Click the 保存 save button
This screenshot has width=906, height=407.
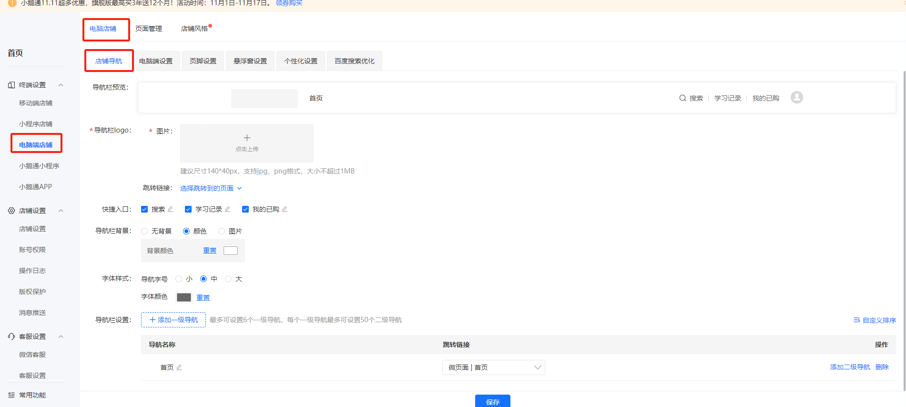[x=493, y=401]
